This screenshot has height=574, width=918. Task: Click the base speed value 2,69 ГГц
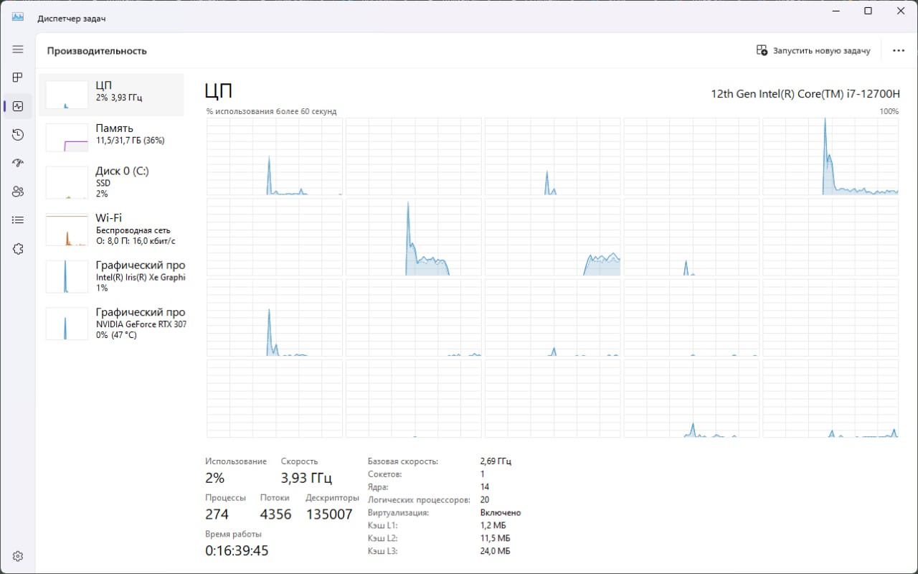click(496, 461)
